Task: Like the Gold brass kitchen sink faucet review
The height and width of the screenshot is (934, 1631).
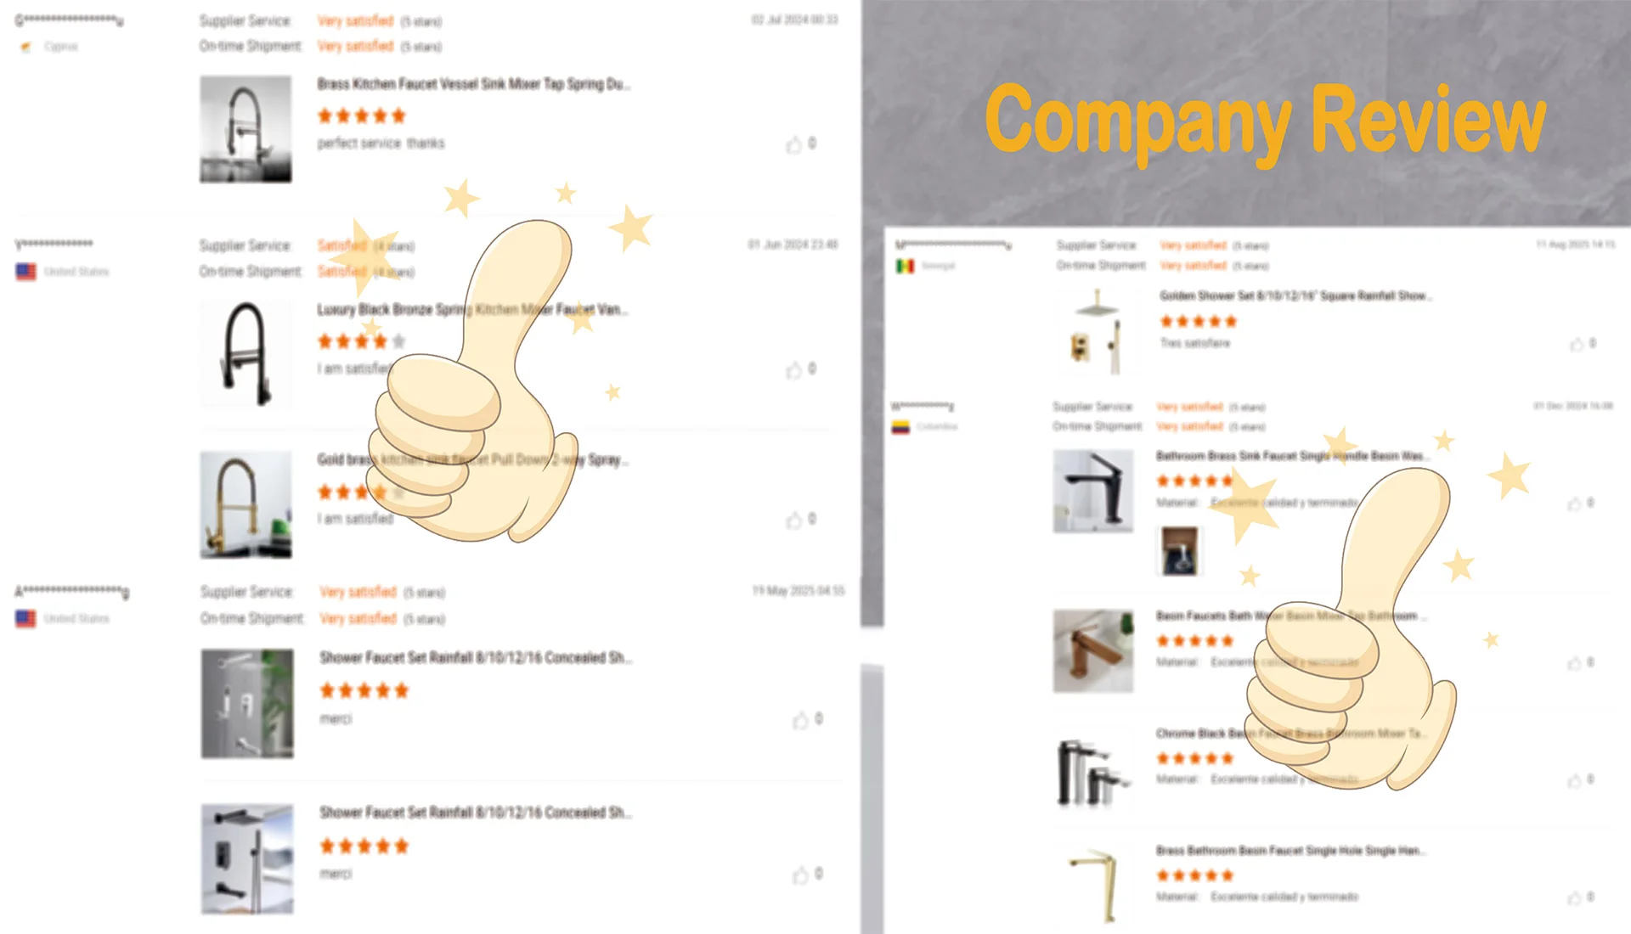Action: point(793,520)
